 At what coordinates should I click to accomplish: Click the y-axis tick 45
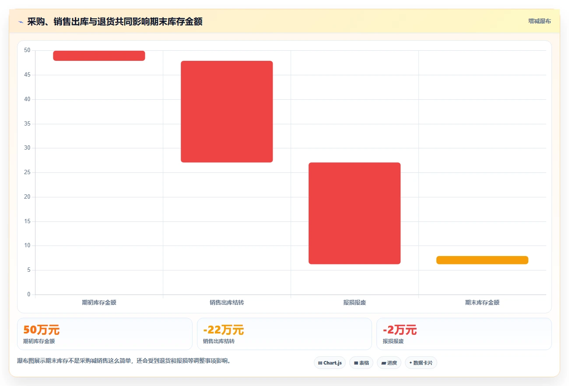pos(27,75)
